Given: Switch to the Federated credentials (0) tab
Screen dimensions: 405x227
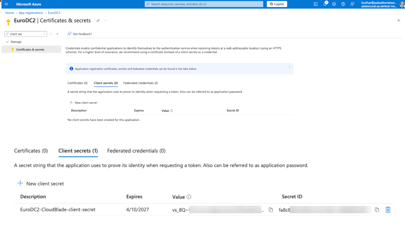Looking at the screenshot, I should coord(136,151).
